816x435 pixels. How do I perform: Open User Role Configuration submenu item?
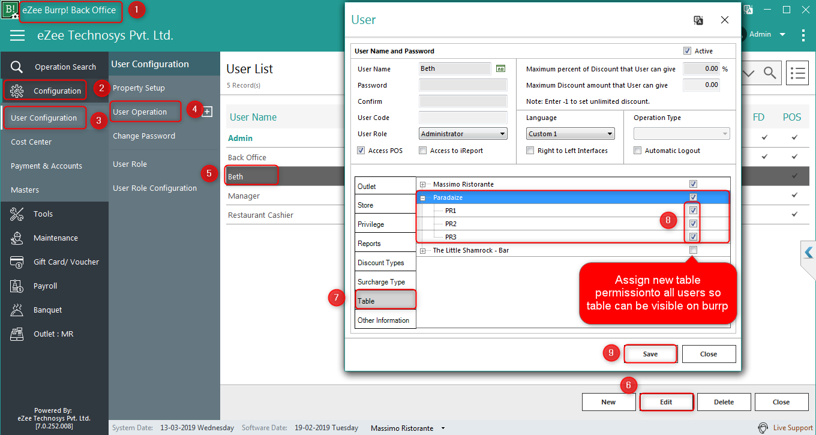tap(155, 188)
